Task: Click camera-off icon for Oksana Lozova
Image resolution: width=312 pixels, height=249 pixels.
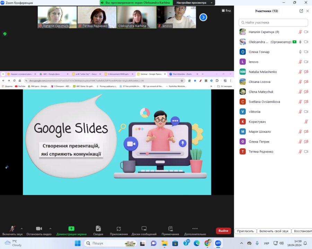Action: (x=306, y=82)
